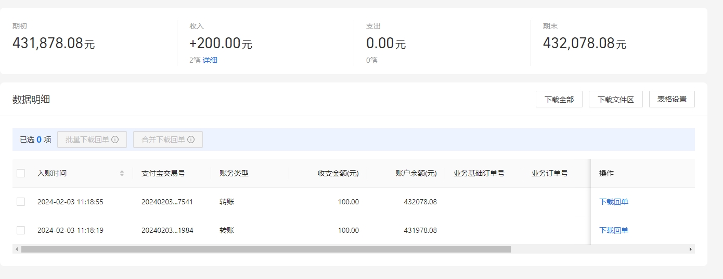Click balance cell 431978.08
This screenshot has width=723, height=279.
[x=420, y=230]
